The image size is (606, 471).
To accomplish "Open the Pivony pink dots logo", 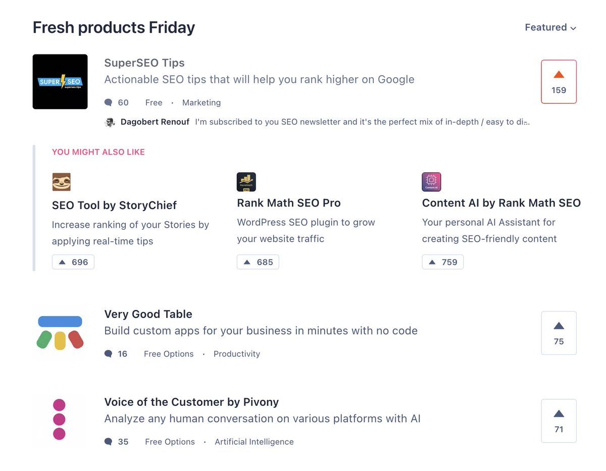I will (60, 420).
